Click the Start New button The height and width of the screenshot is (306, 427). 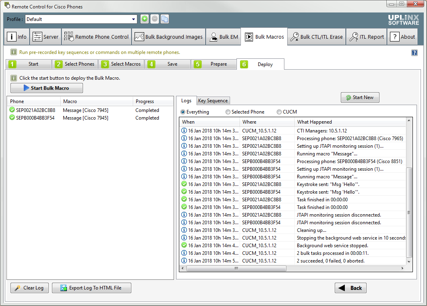tap(360, 97)
